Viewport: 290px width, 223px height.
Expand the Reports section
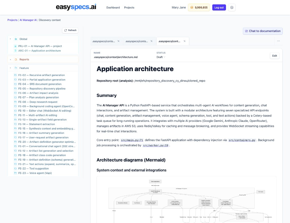click(x=10, y=60)
